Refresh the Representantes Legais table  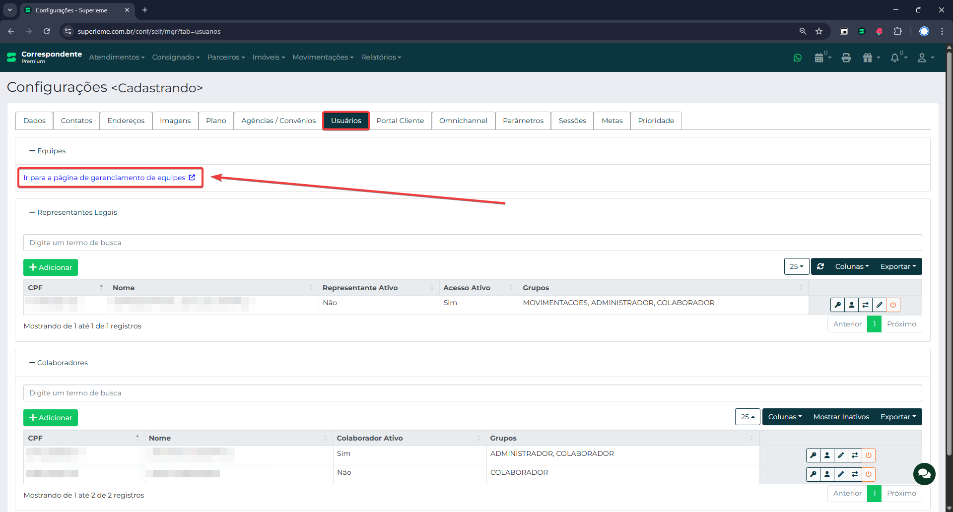pyautogui.click(x=820, y=266)
